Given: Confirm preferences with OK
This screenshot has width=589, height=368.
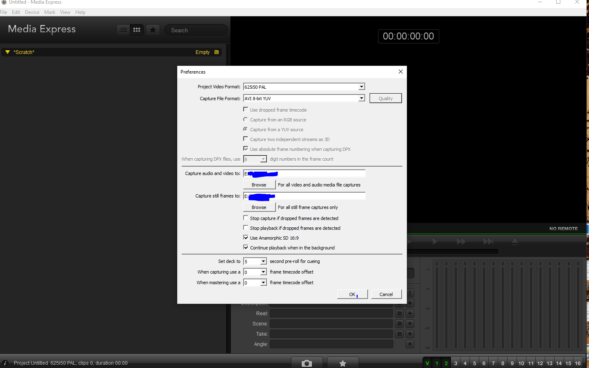Looking at the screenshot, I should click(x=352, y=294).
